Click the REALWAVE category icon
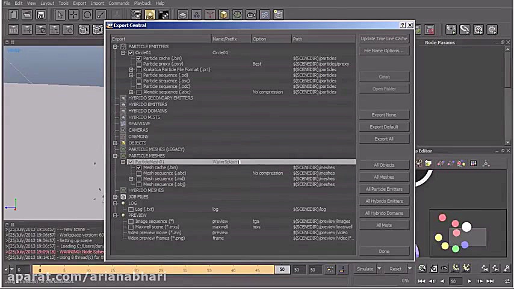Image resolution: width=514 pixels, height=289 pixels. click(x=123, y=123)
